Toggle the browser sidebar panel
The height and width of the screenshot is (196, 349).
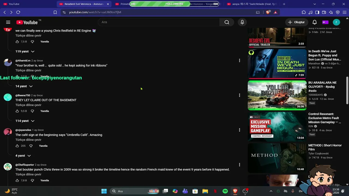pos(317,12)
